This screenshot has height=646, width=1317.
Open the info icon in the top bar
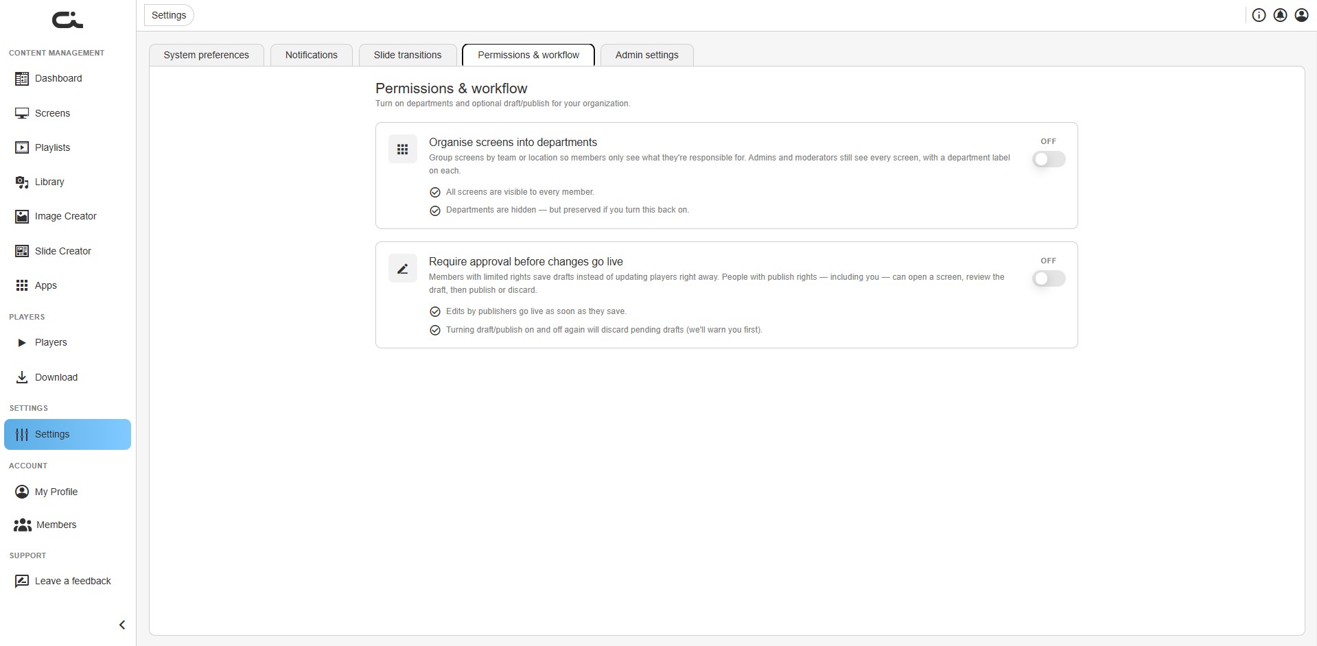(1259, 15)
